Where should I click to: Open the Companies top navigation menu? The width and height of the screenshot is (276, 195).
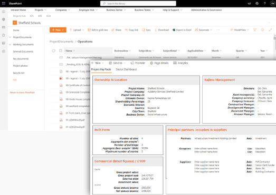coord(62,10)
